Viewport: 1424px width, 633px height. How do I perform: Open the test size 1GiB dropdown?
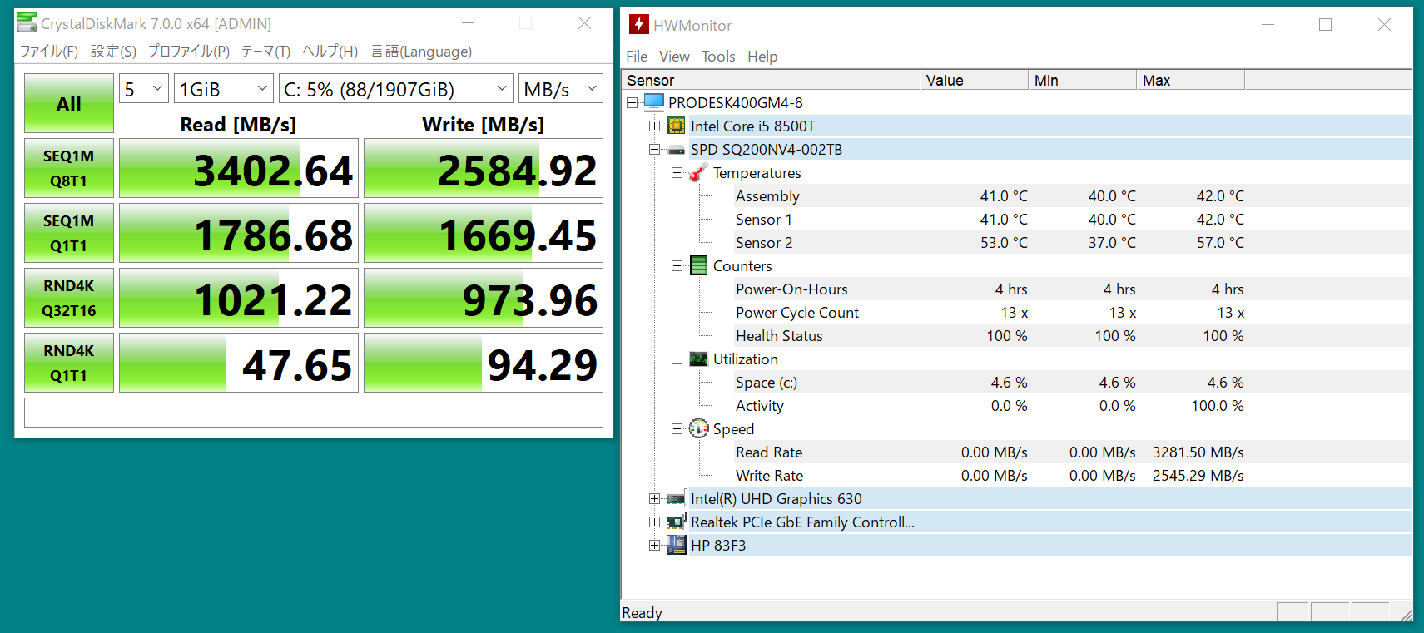coord(223,89)
